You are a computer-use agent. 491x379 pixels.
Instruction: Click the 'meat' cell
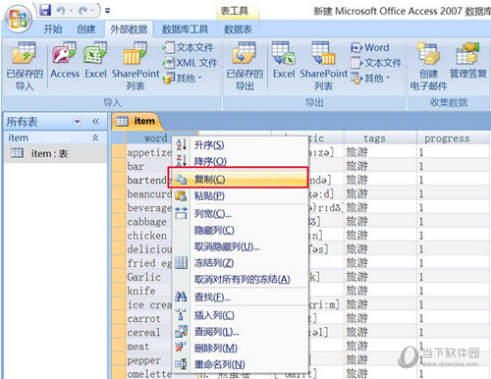(149, 347)
